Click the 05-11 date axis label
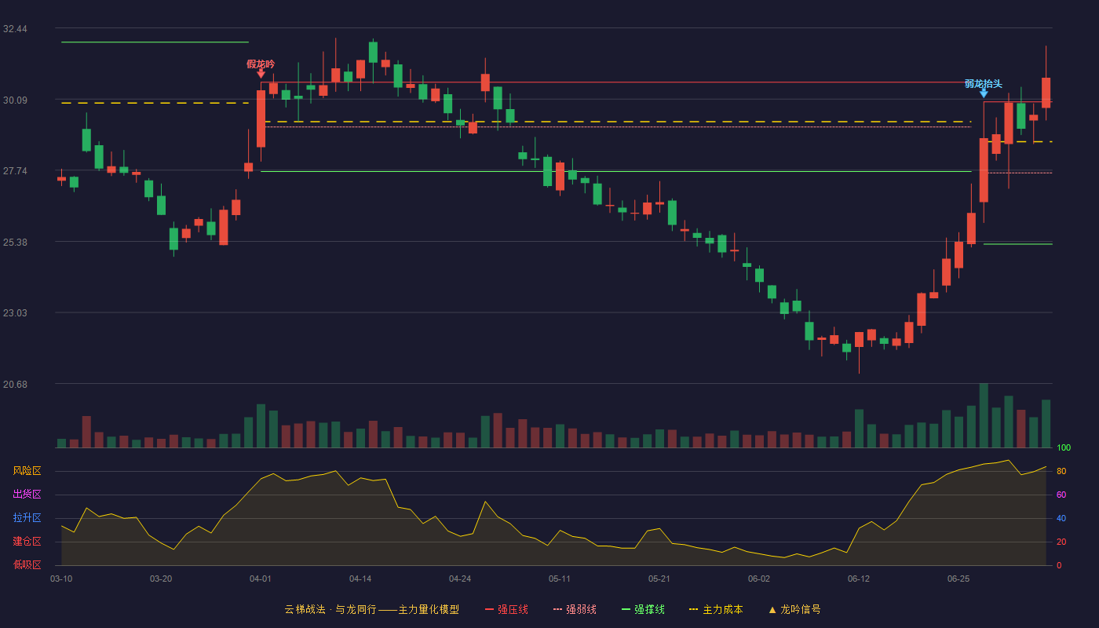 click(560, 579)
